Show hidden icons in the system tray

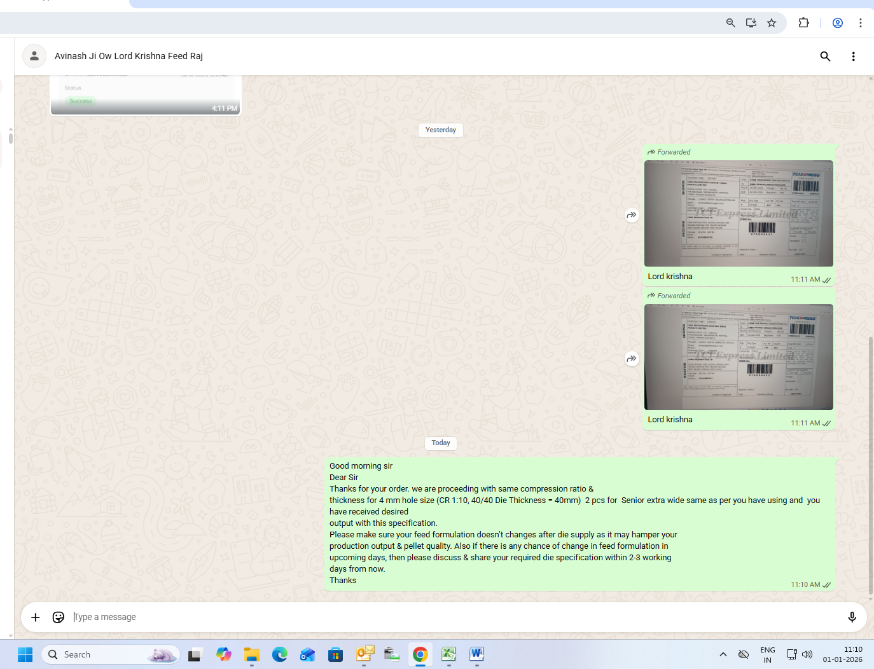click(723, 654)
